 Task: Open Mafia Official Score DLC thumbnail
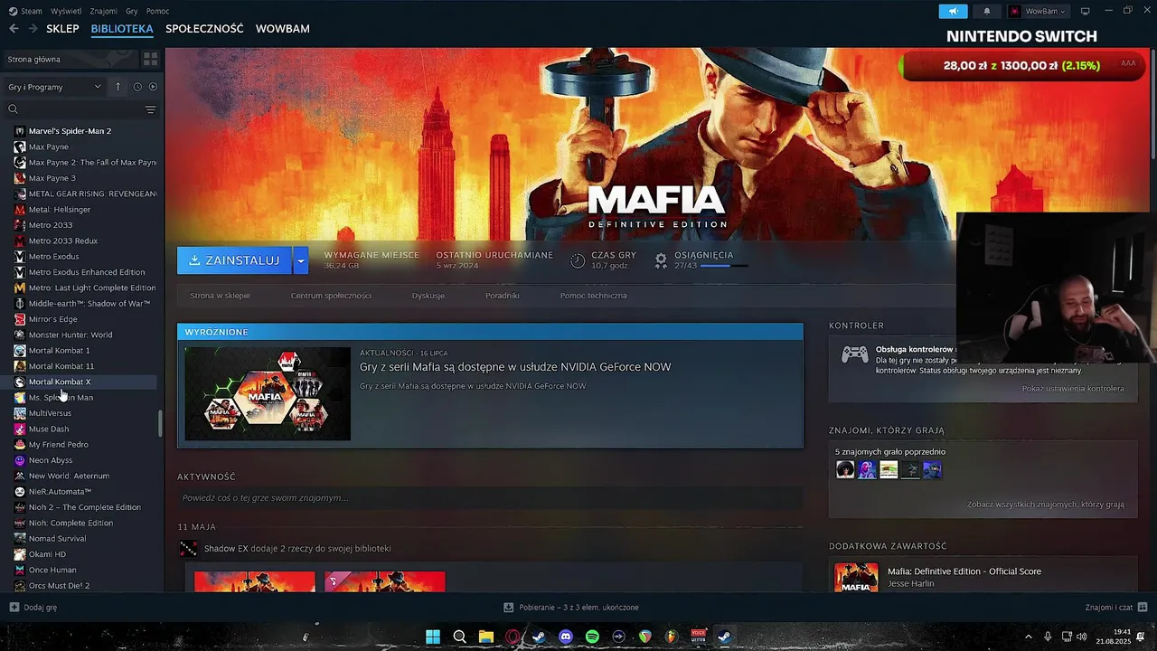point(855,577)
